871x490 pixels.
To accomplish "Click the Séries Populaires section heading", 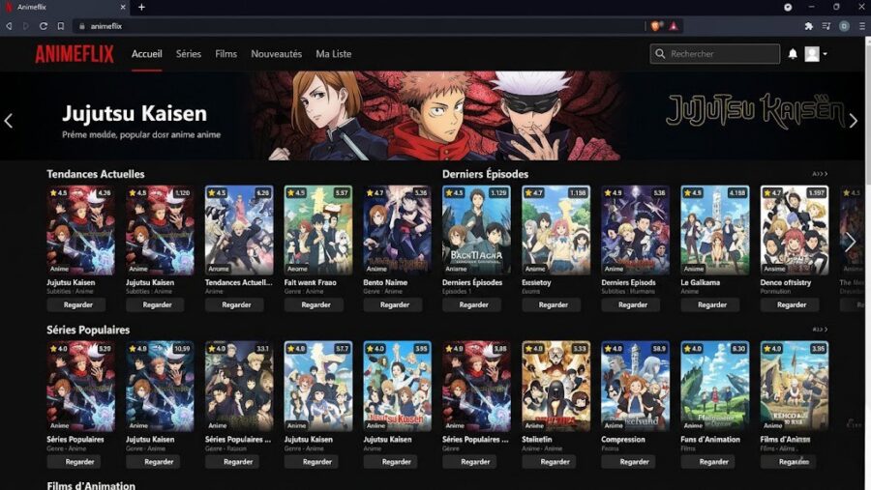I will [x=88, y=330].
